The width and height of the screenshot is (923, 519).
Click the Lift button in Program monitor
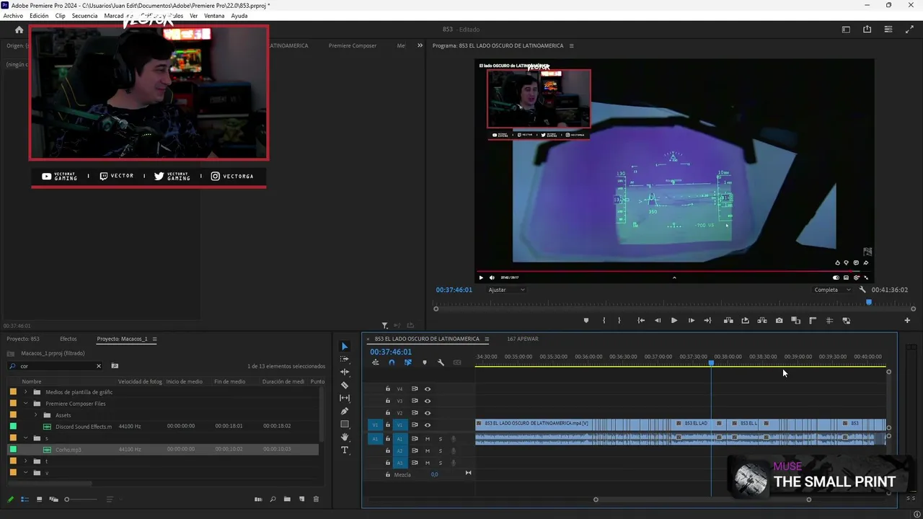(x=728, y=321)
